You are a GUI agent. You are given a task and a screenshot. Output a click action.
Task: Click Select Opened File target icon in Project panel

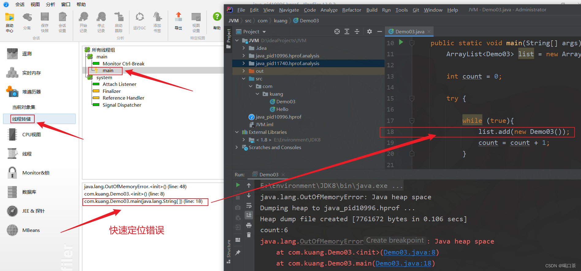[337, 31]
